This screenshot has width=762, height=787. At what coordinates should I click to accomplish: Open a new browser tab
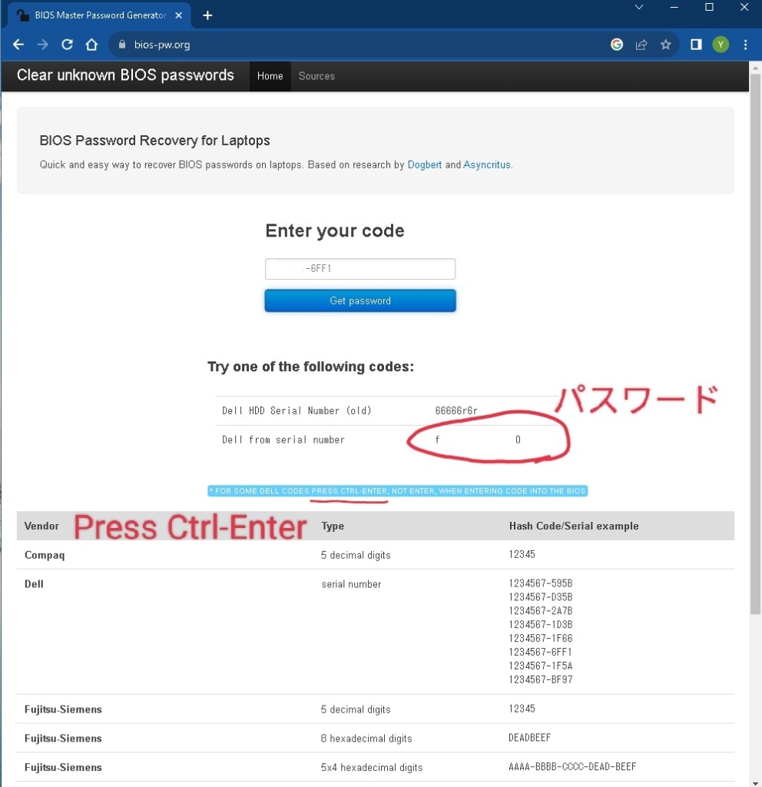207,15
